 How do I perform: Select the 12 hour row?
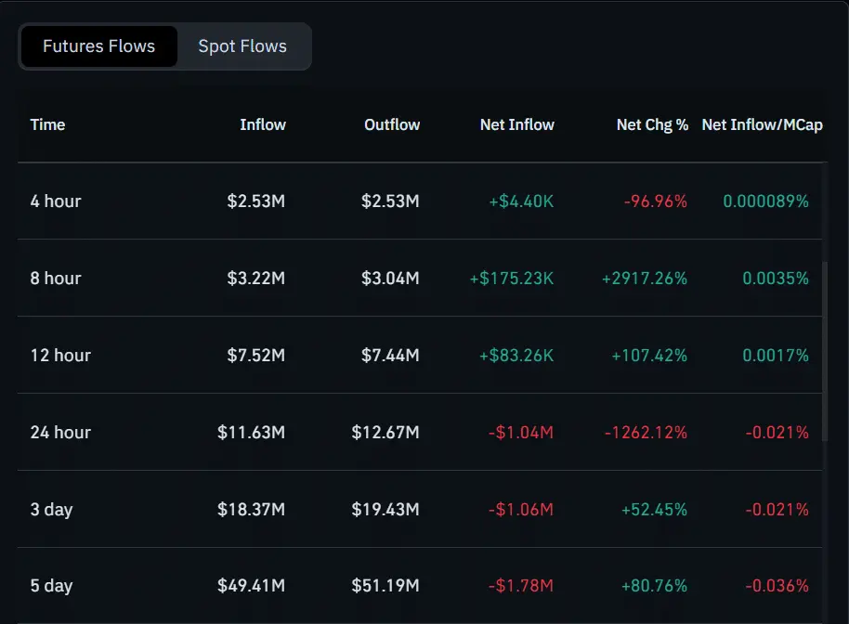click(372, 355)
